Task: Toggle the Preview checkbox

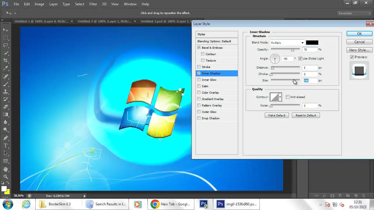Action: tap(352, 57)
